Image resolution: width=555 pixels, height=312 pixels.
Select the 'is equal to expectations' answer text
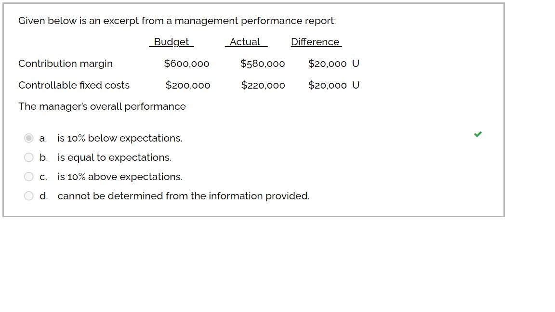click(x=114, y=157)
